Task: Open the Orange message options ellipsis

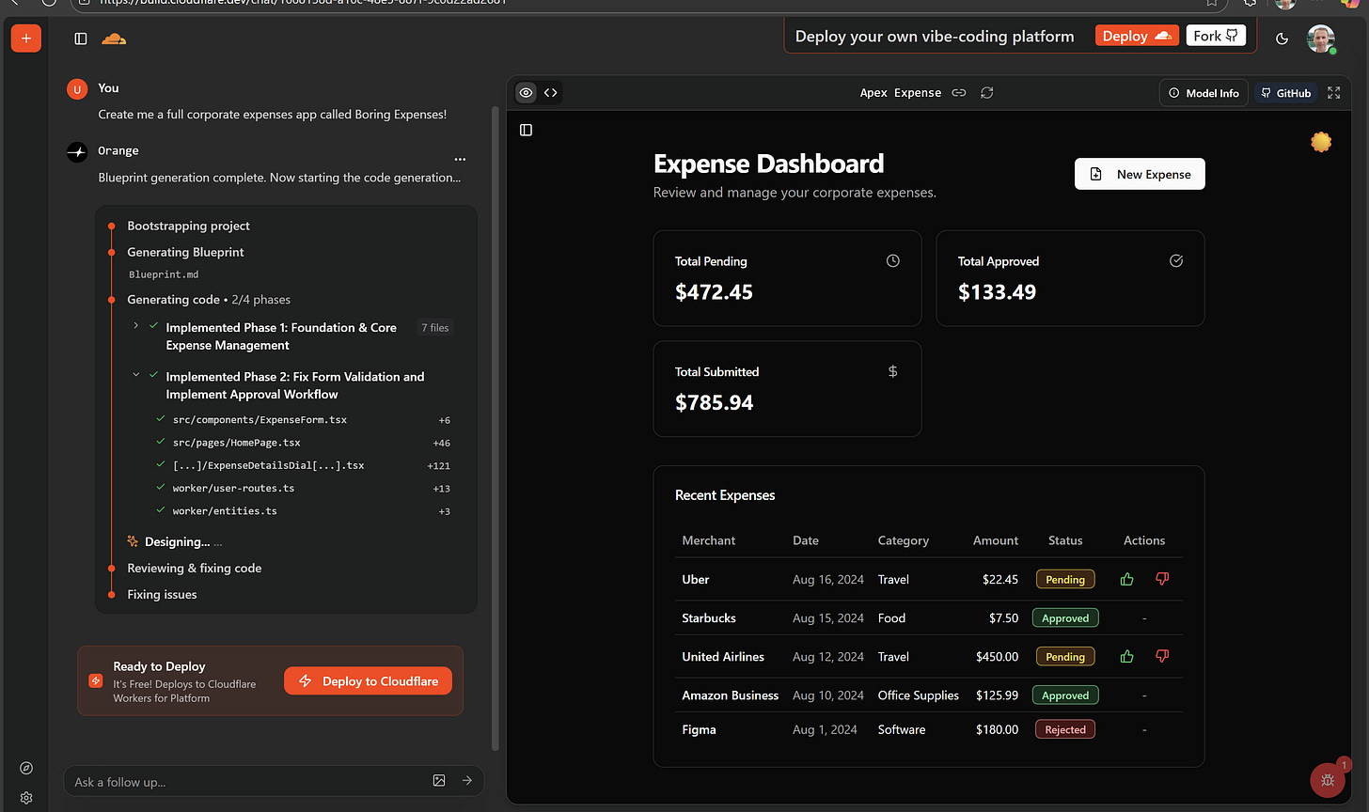Action: (x=460, y=159)
